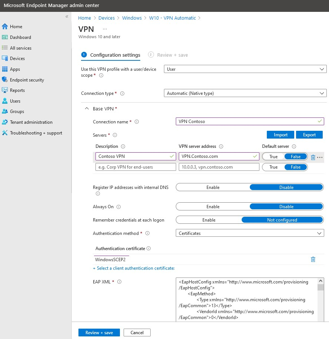The height and width of the screenshot is (339, 329).
Task: Click the info icon next to Servers
Action: tap(115, 135)
